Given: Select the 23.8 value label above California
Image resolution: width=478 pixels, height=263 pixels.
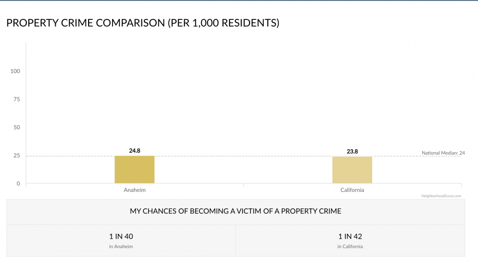Looking at the screenshot, I should [352, 151].
